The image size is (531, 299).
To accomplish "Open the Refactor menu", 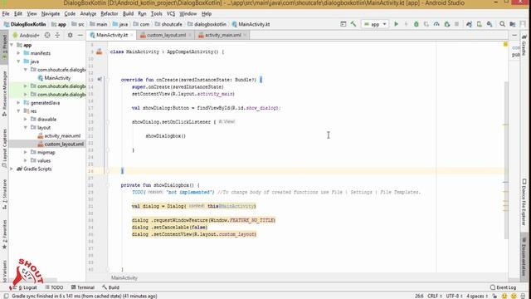I will coord(110,13).
